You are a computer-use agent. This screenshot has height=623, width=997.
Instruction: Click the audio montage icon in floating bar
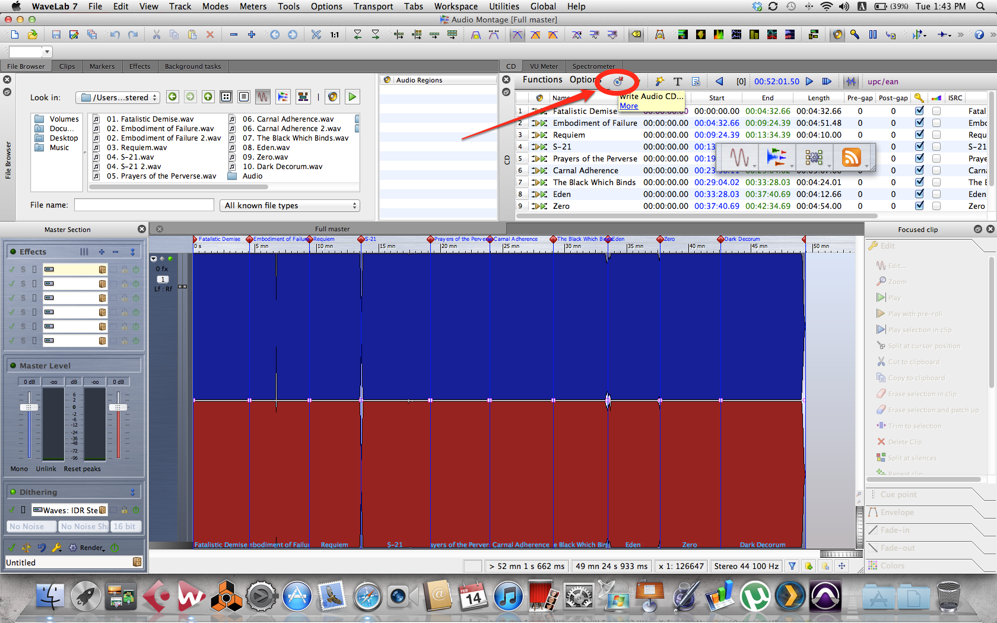(x=776, y=158)
